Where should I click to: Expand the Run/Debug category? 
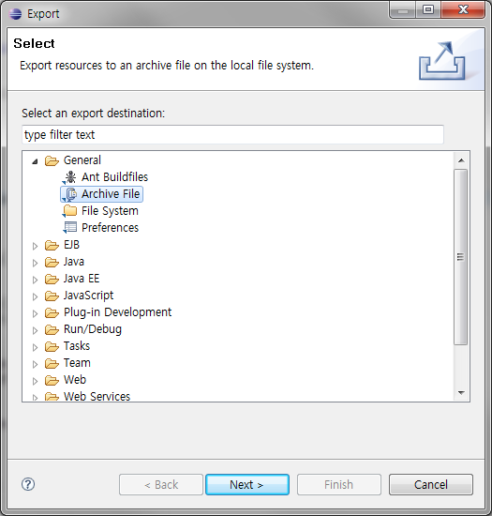(35, 330)
